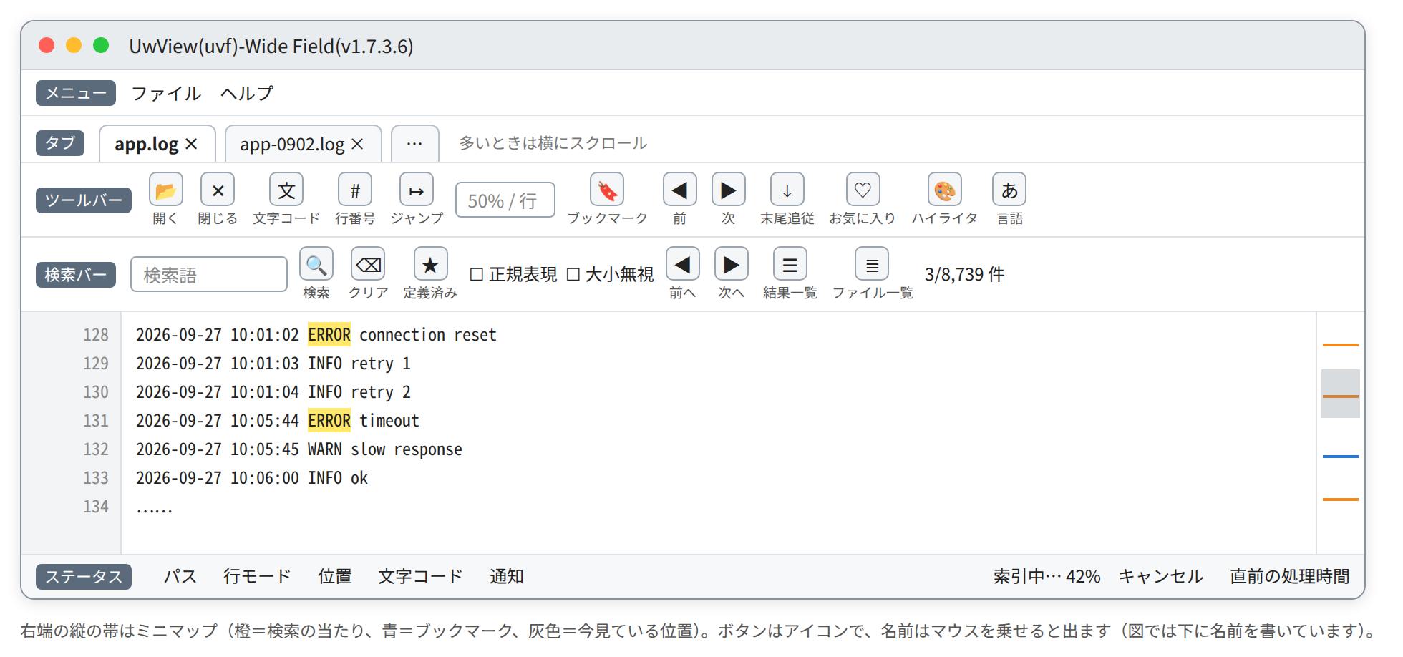Click the 閉じる close-file toolbar icon
1403x657 pixels.
(x=218, y=190)
